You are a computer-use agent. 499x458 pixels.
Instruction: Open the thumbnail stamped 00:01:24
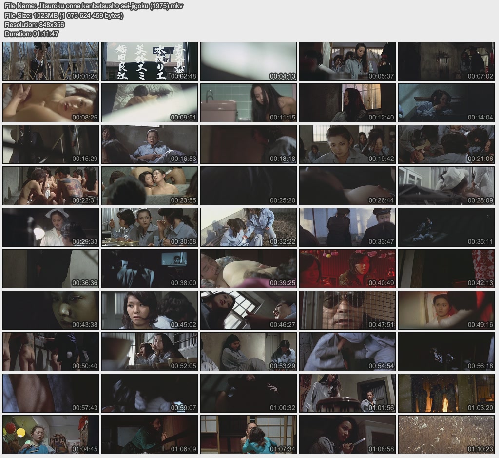point(51,61)
